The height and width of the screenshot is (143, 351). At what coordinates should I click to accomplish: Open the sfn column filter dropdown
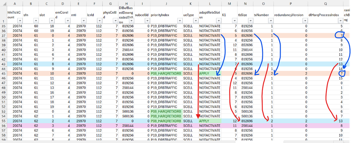[36, 21]
